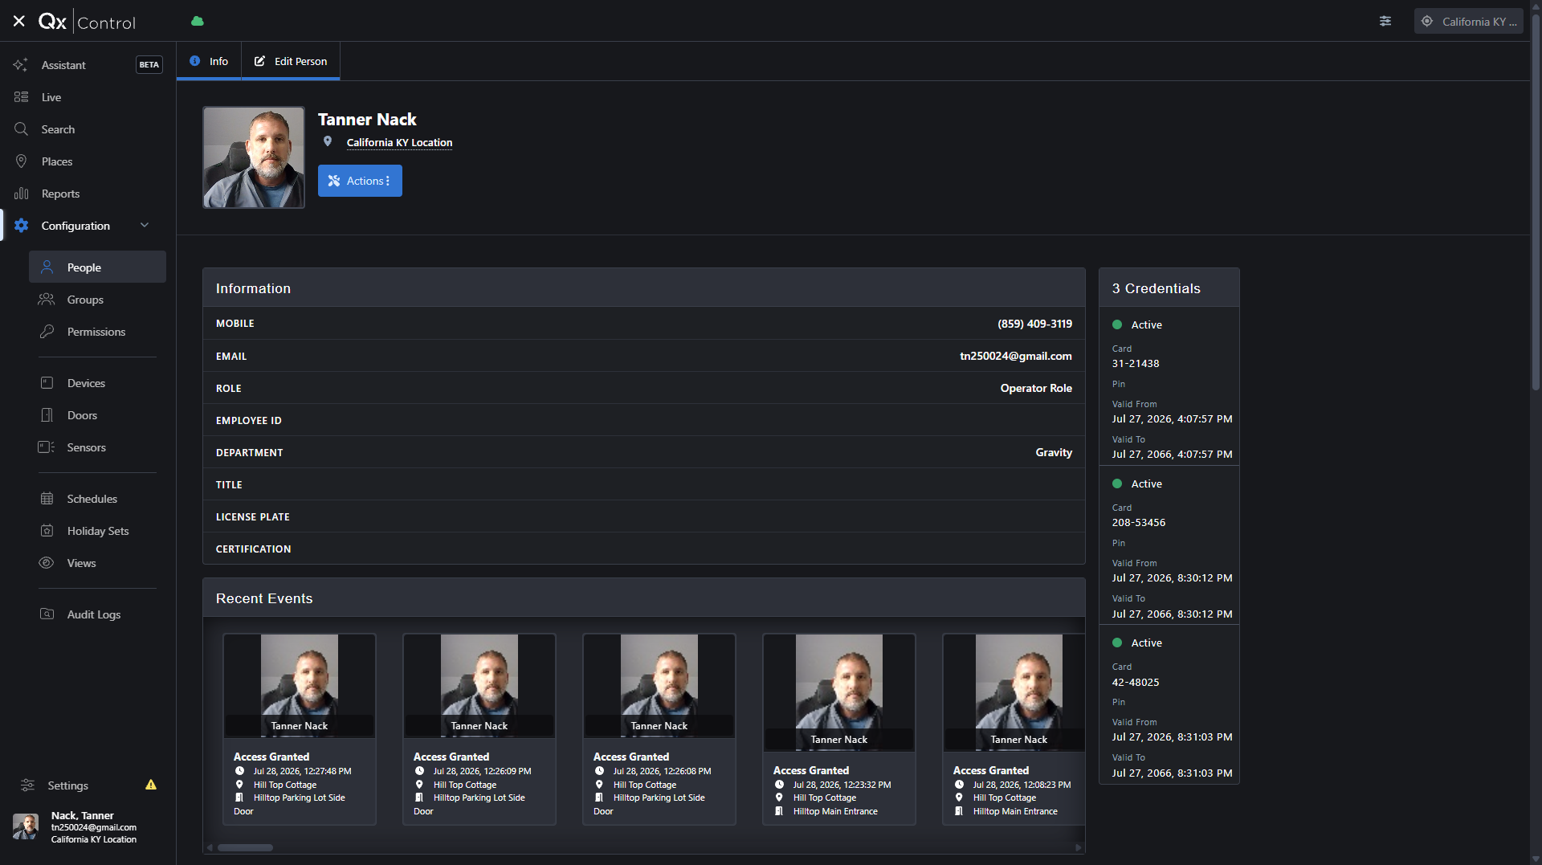
Task: Click the Settings warning triangle icon
Action: [x=151, y=785]
